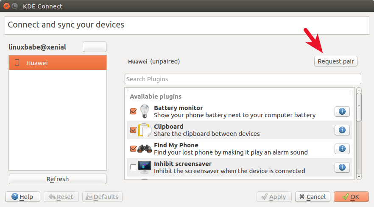Uncheck the Clipboard plugin

tap(133, 130)
